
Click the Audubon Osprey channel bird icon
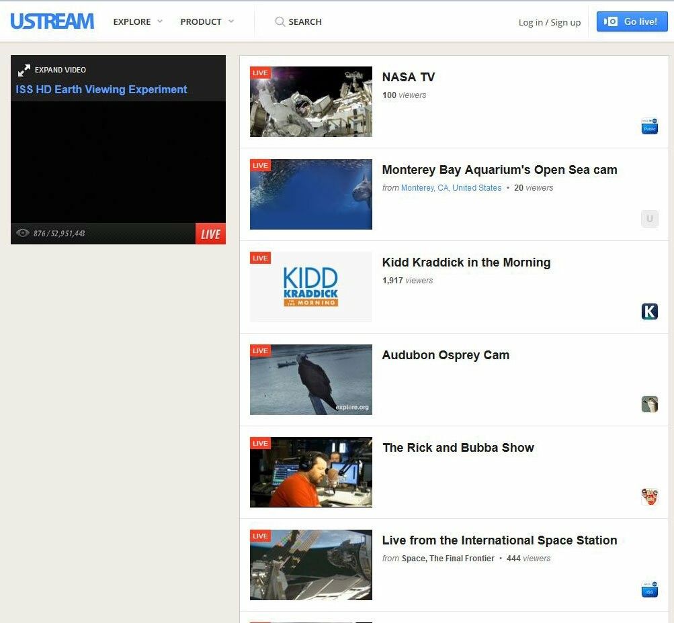coord(649,403)
